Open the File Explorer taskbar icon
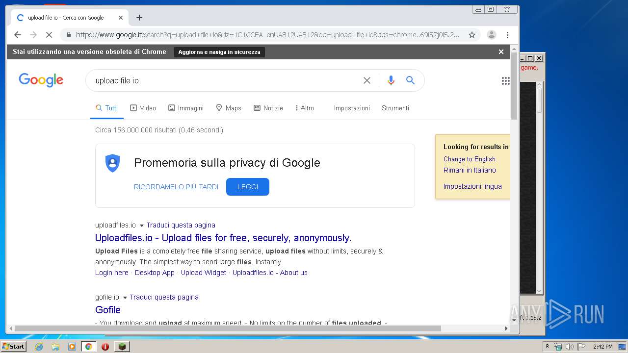 [x=55, y=347]
